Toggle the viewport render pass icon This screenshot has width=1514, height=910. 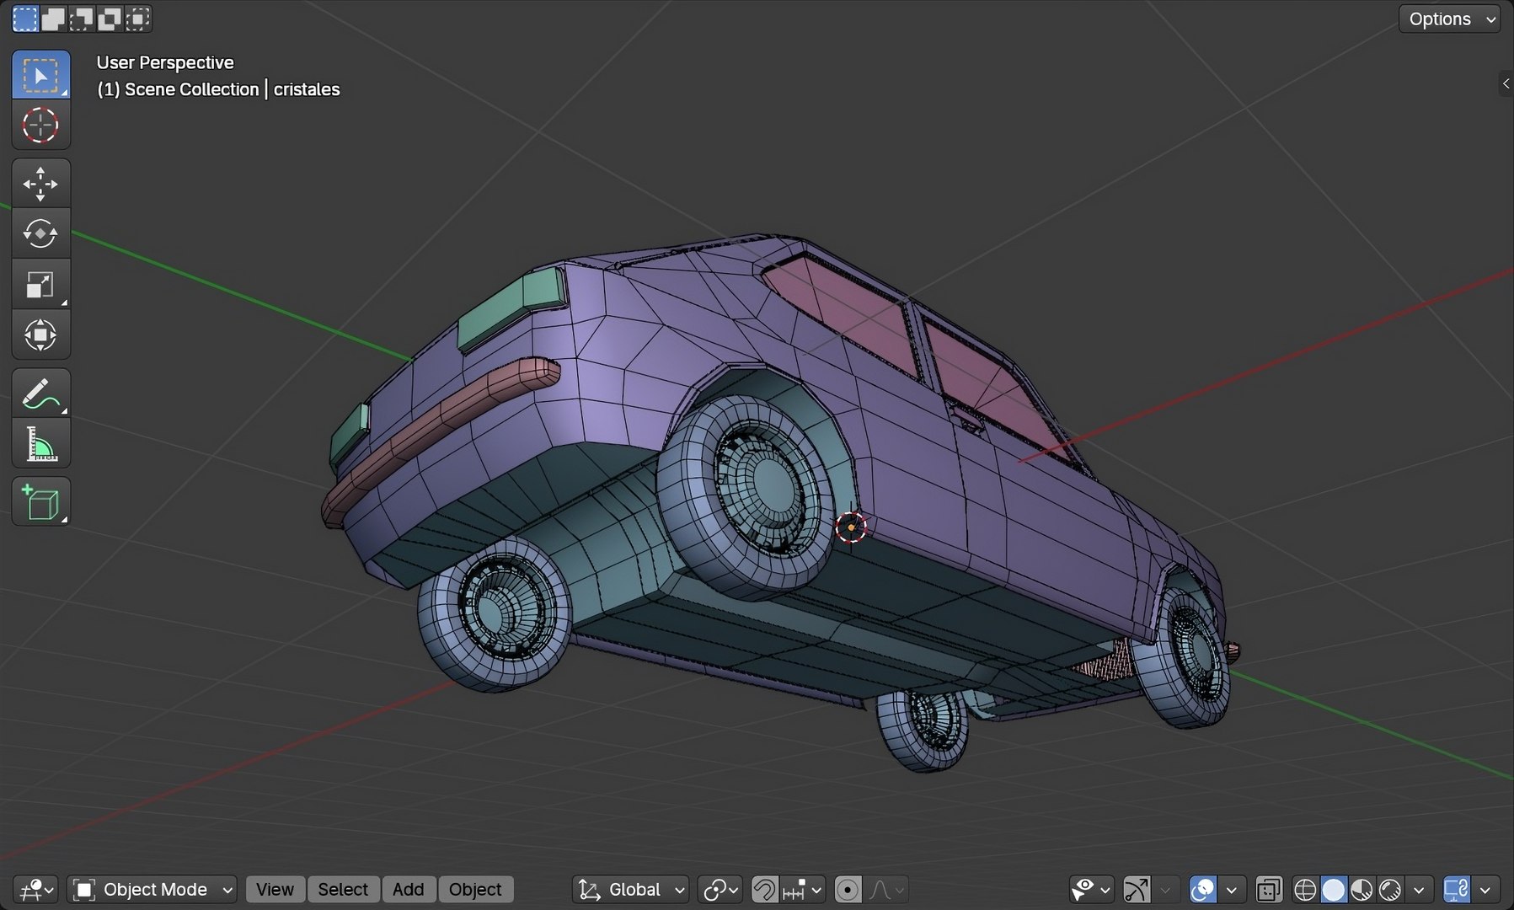(1458, 889)
